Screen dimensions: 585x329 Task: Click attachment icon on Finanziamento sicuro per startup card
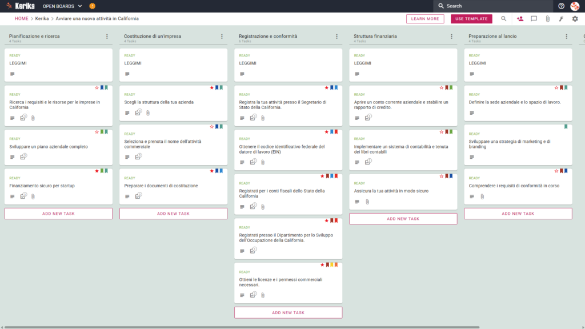tap(33, 196)
